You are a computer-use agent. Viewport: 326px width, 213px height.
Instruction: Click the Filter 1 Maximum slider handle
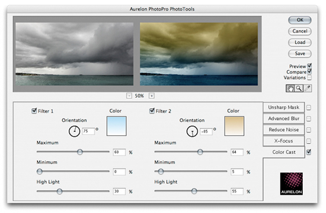point(80,152)
